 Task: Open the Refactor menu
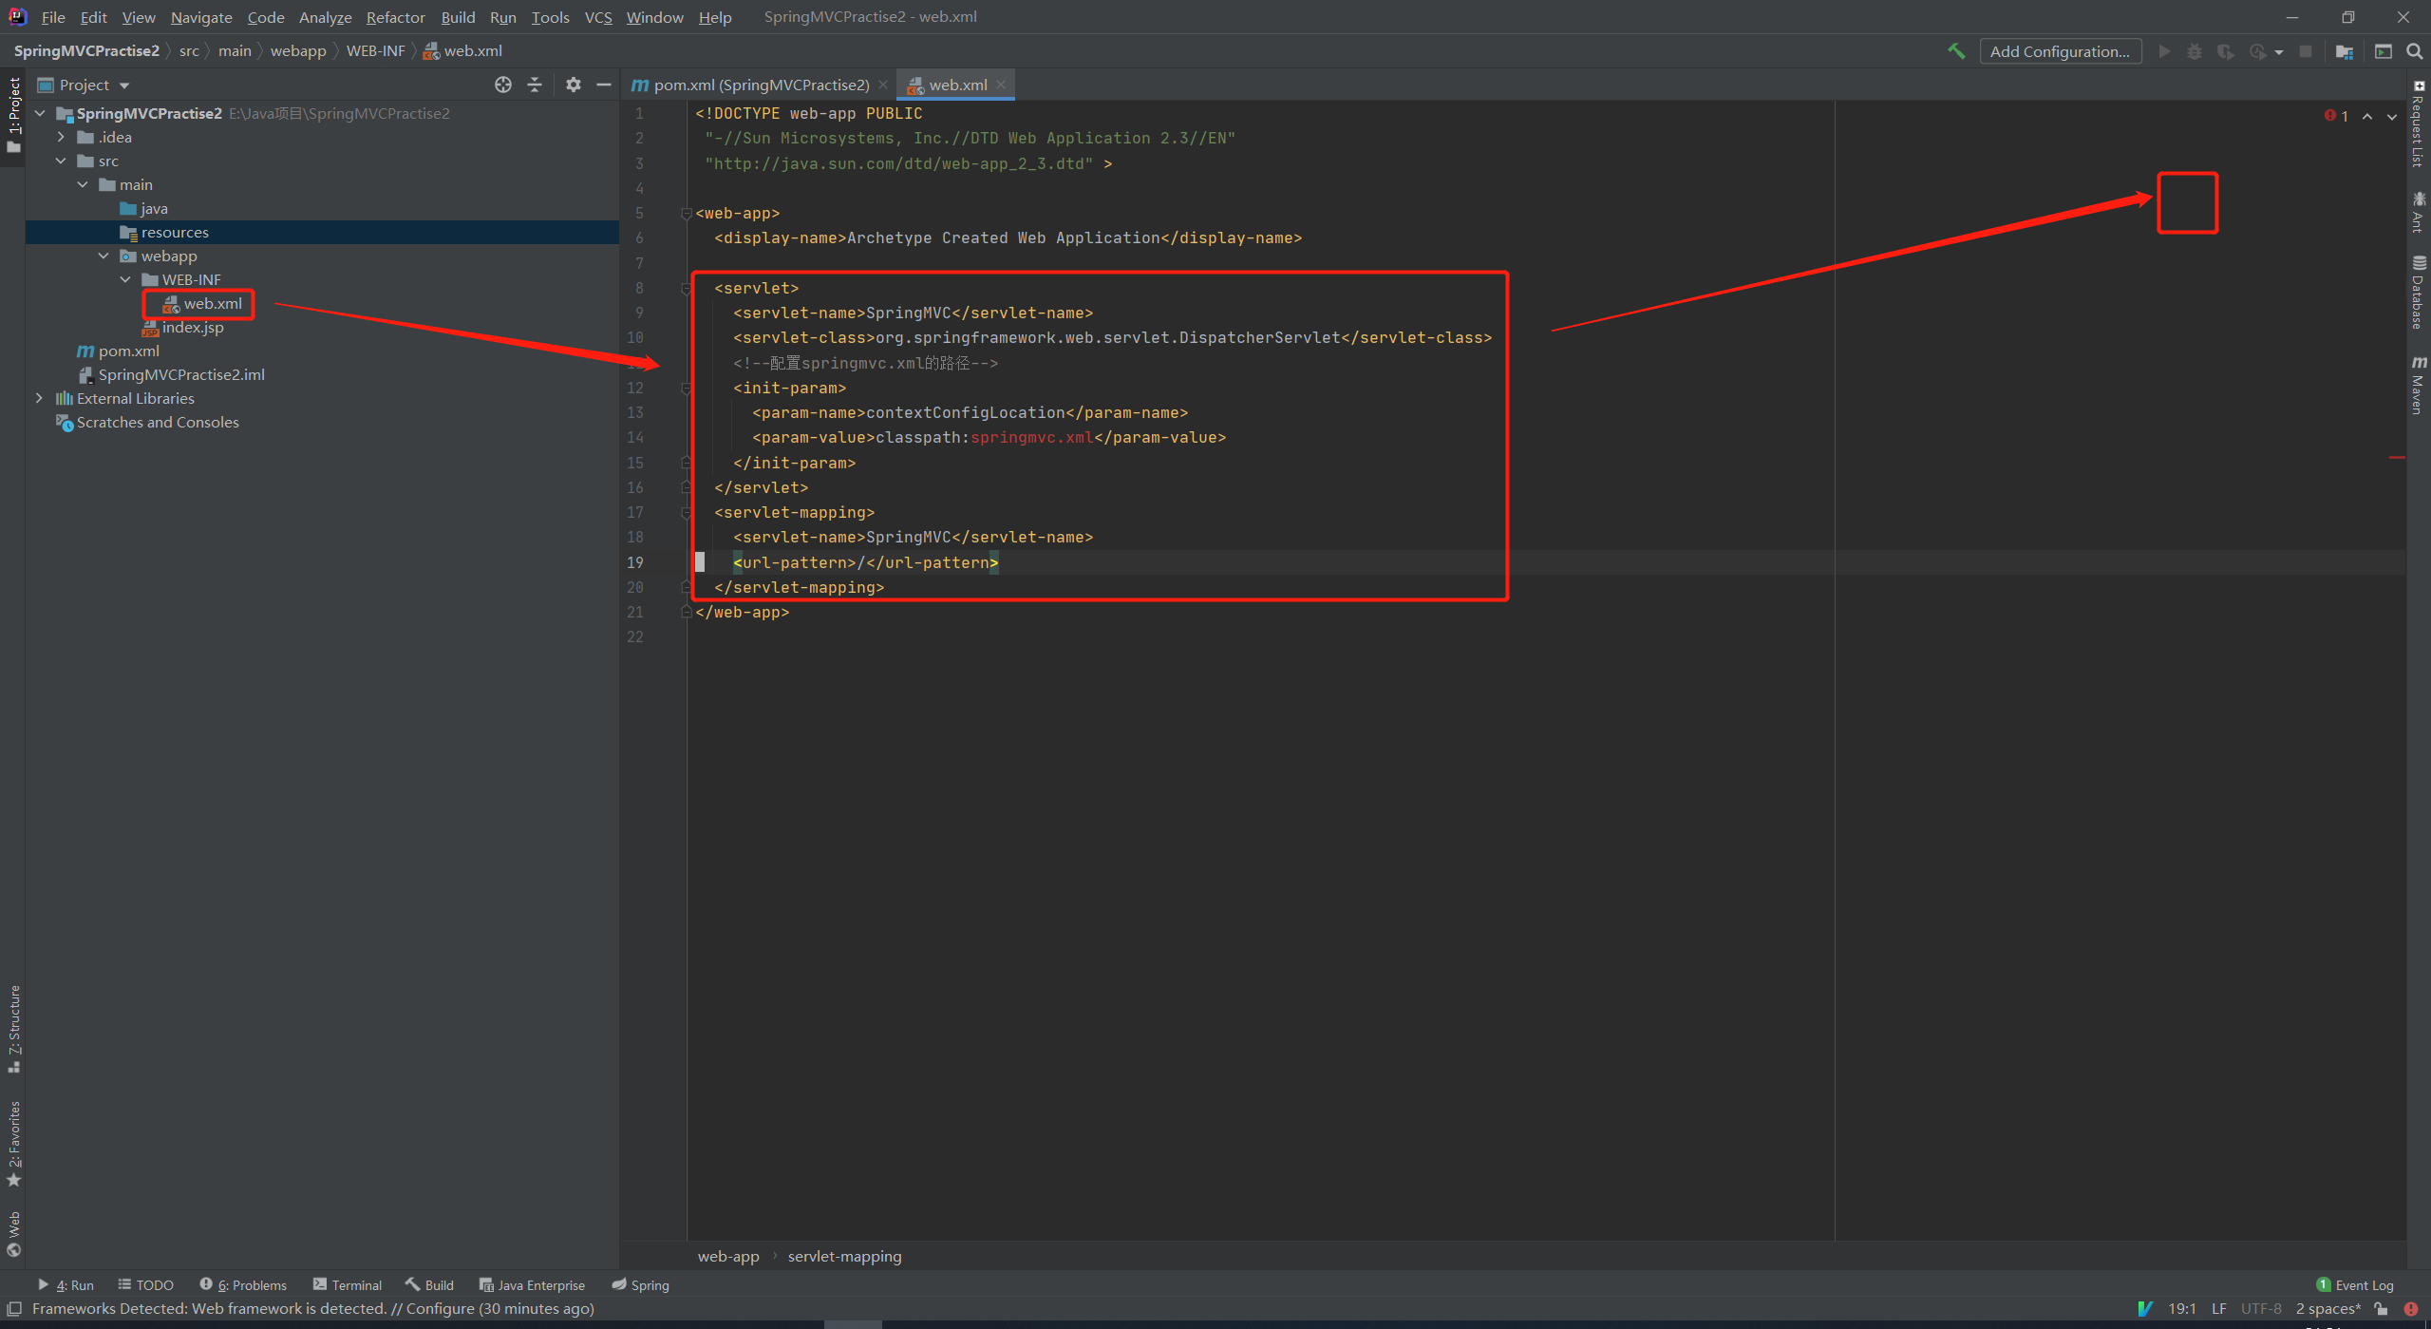click(x=395, y=17)
